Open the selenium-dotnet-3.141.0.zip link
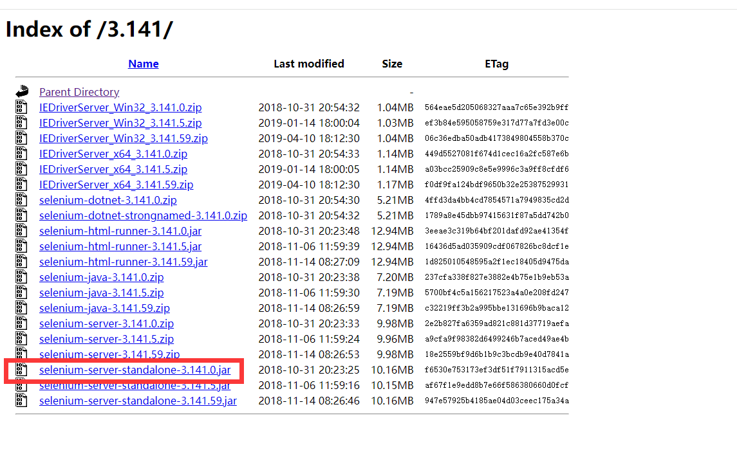Viewport: 737px width, 454px height. 108,201
